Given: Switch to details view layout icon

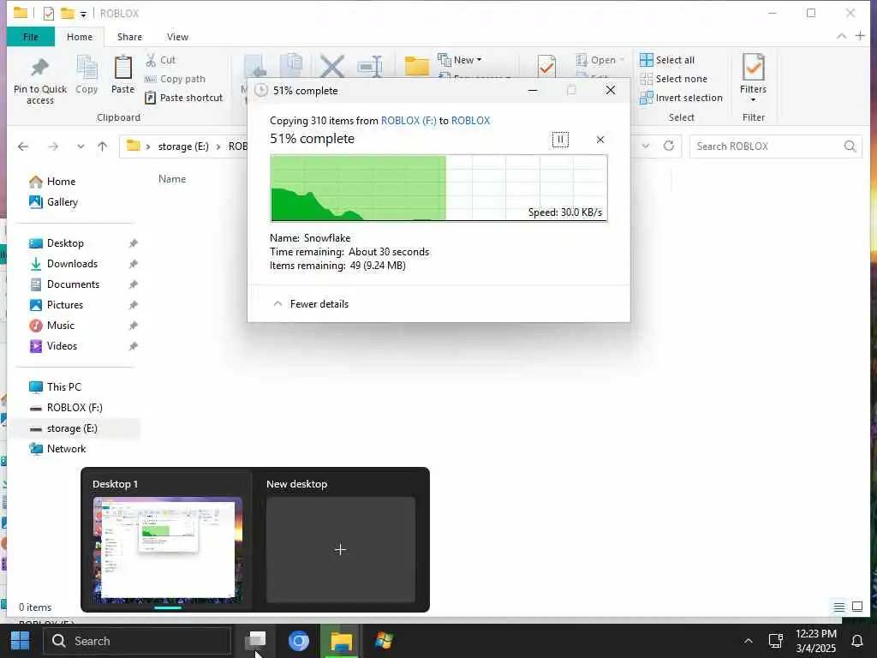Looking at the screenshot, I should tap(839, 607).
